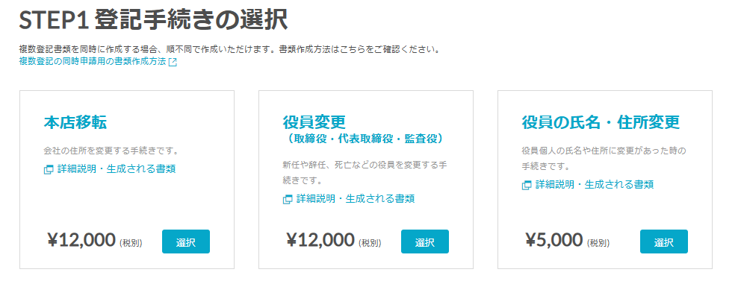Click the STEP1 登記手続きの選択 heading
This screenshot has width=741, height=284.
[x=153, y=20]
